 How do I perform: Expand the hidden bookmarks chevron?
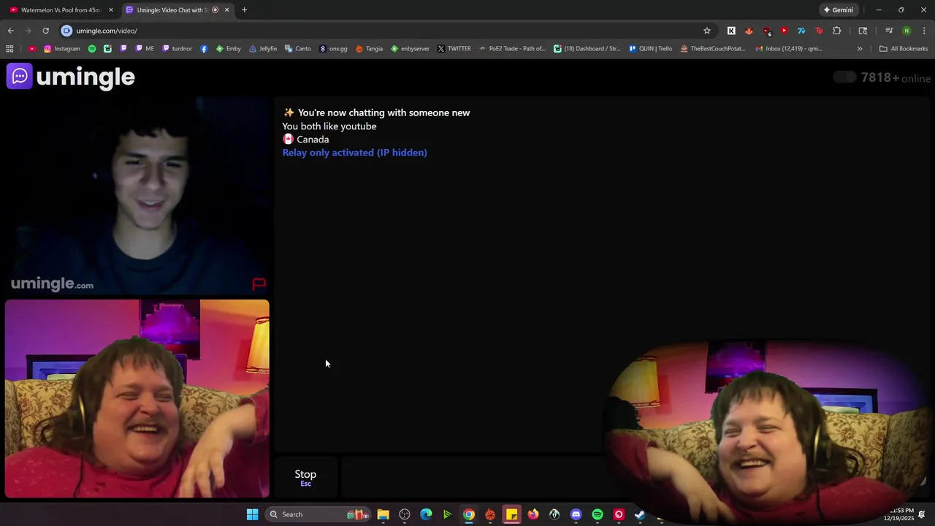860,49
